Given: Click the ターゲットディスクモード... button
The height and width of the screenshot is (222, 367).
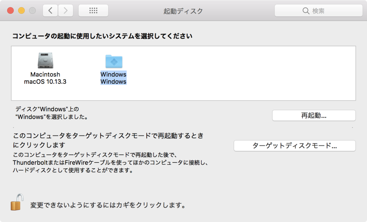Looking at the screenshot, I should coord(295,146).
